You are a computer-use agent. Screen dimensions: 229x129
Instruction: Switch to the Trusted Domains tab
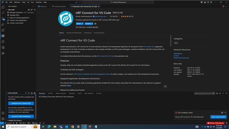click(x=60, y=6)
